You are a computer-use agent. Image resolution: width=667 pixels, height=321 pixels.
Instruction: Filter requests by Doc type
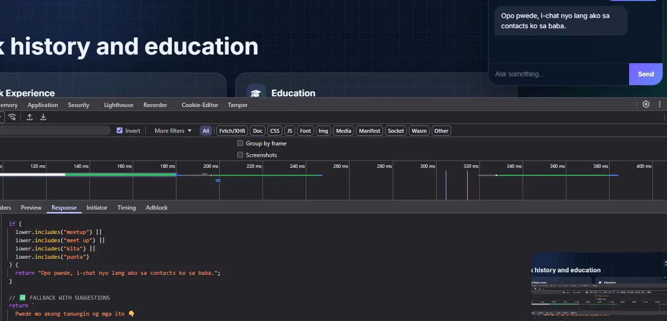(258, 130)
